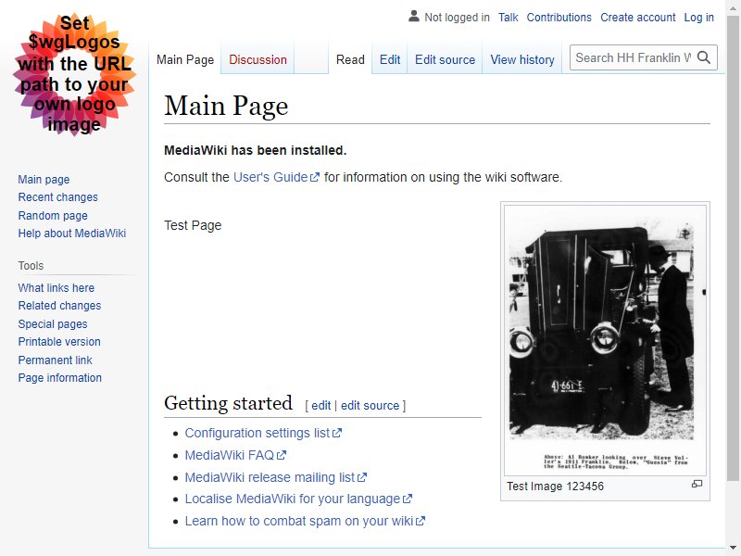
Task: Open MediaWiki release mailing list link
Action: pos(275,477)
